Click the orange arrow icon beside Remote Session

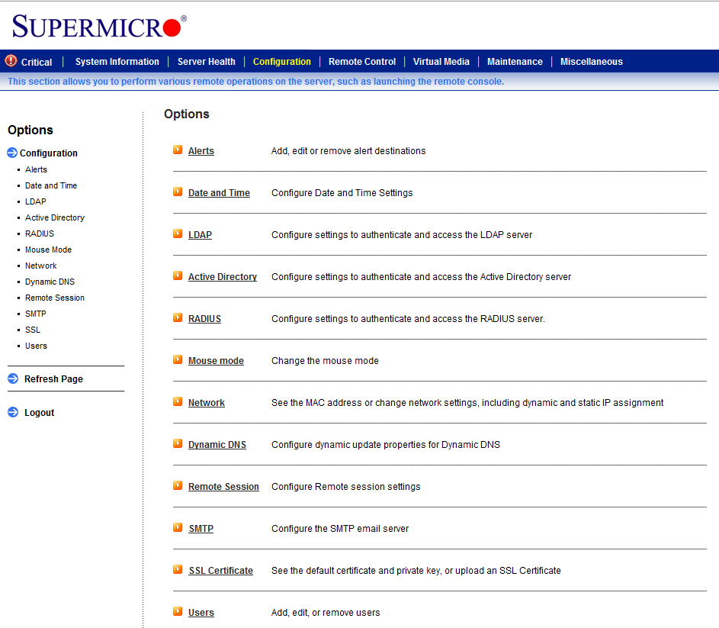tap(178, 486)
